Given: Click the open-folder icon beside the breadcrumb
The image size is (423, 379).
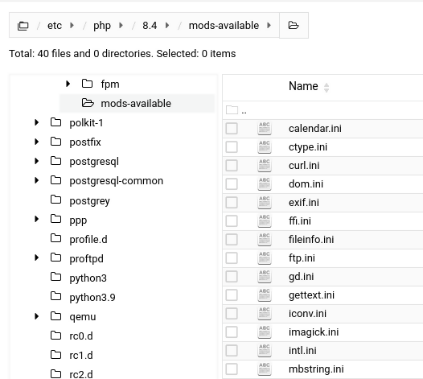Looking at the screenshot, I should pyautogui.click(x=294, y=26).
